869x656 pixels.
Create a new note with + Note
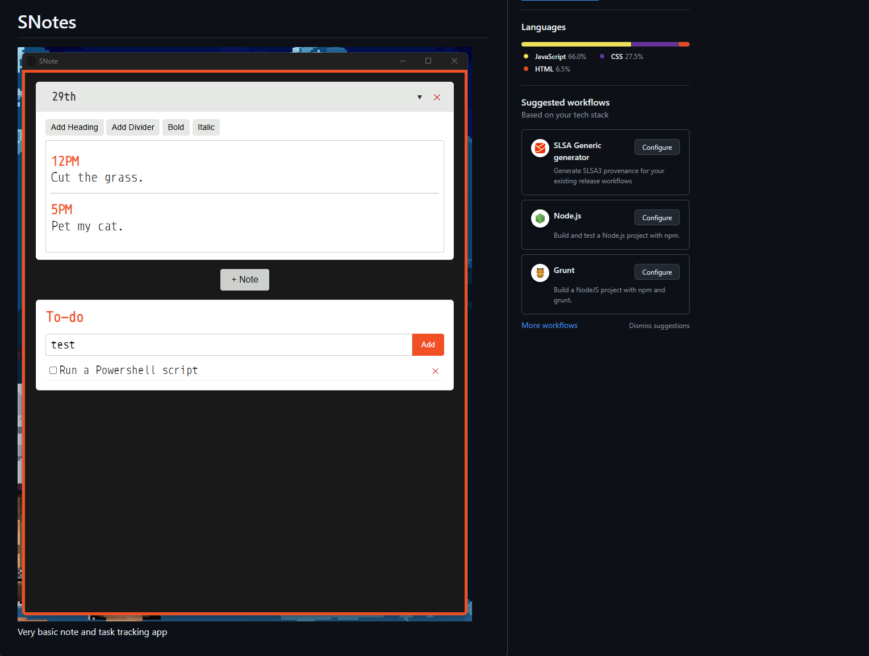click(245, 280)
